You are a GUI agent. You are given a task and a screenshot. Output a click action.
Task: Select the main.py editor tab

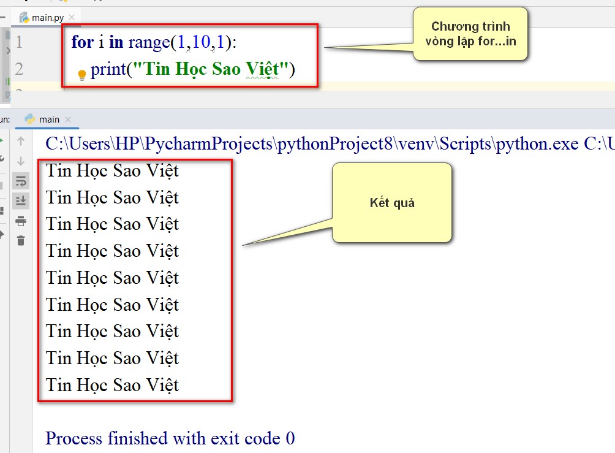click(x=47, y=17)
